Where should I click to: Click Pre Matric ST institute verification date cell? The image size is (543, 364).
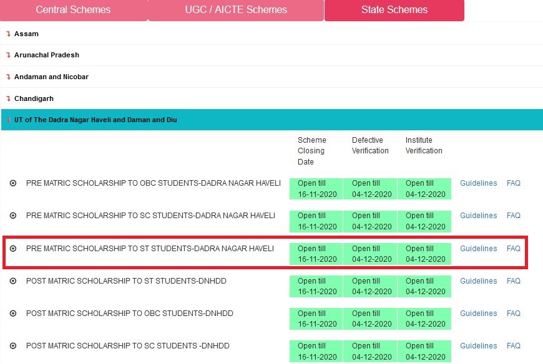pyautogui.click(x=424, y=254)
